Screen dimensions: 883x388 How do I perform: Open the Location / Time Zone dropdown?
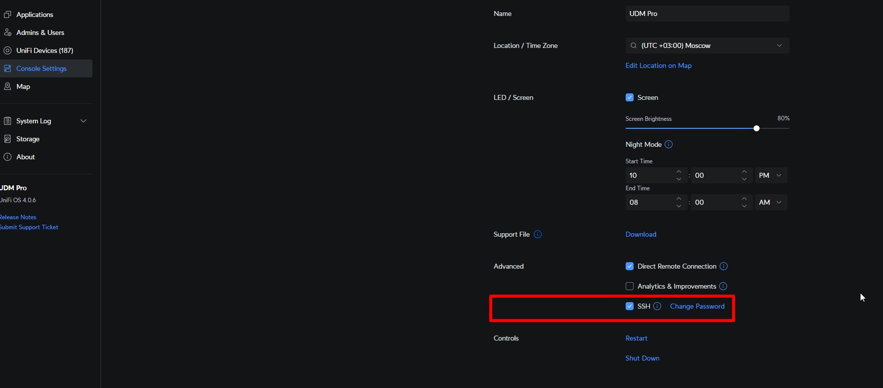pyautogui.click(x=707, y=45)
